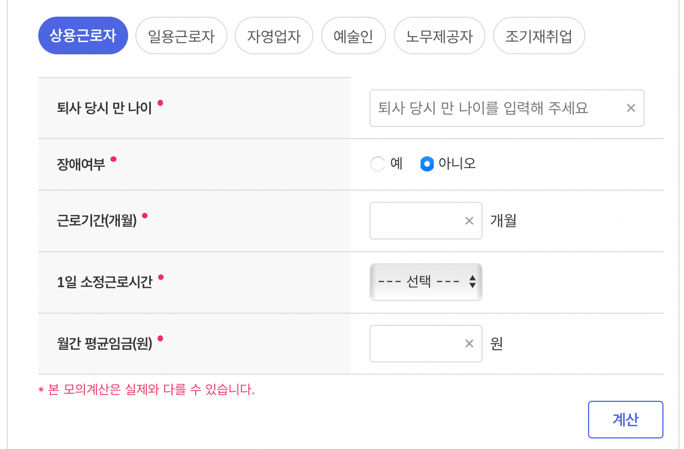684x449 pixels.
Task: Open the 자영업자 category tab
Action: 273,35
